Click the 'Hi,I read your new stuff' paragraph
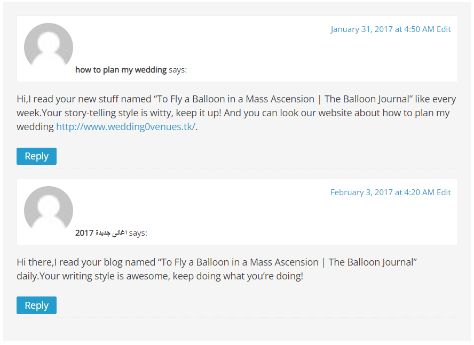 coord(236,113)
